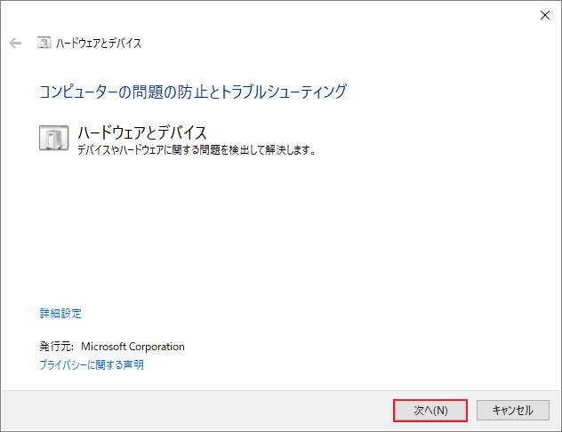Click the Microsoft Corporation publisher text
Viewport: 562px width, 432px height.
132,347
